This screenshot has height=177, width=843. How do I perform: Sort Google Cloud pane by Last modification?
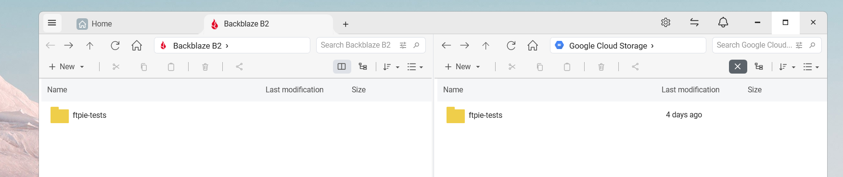pos(690,90)
